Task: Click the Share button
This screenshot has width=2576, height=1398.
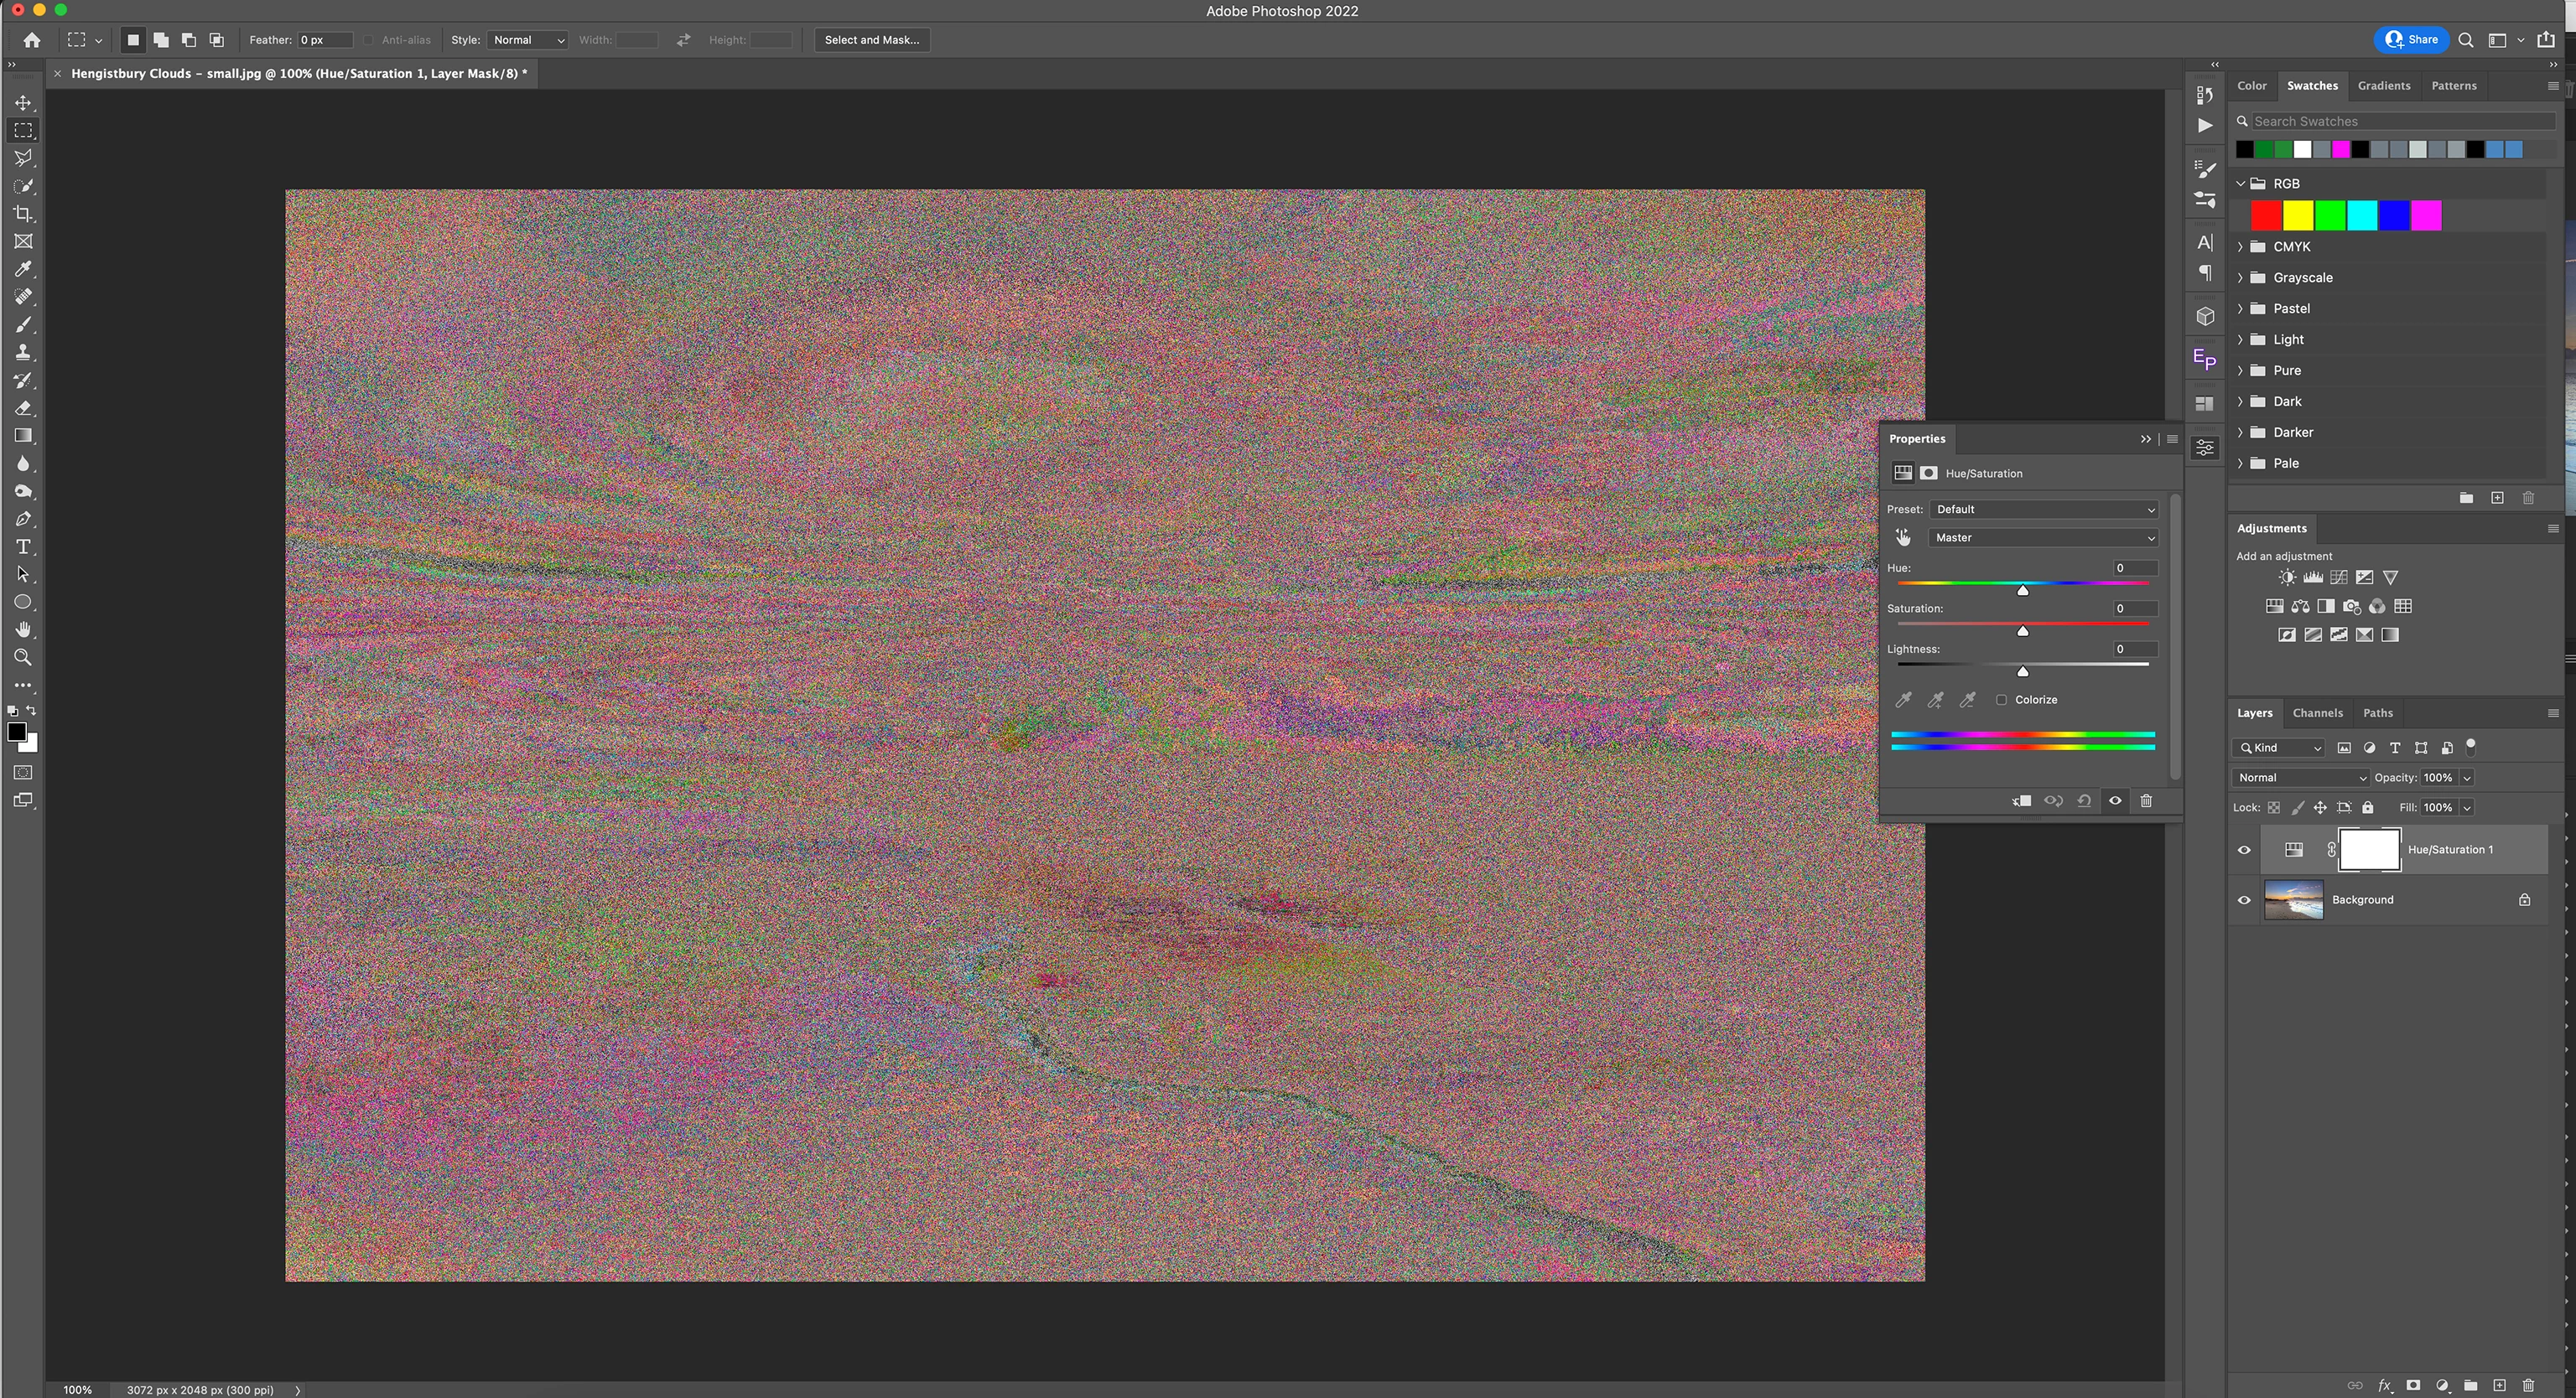Action: point(2411,40)
